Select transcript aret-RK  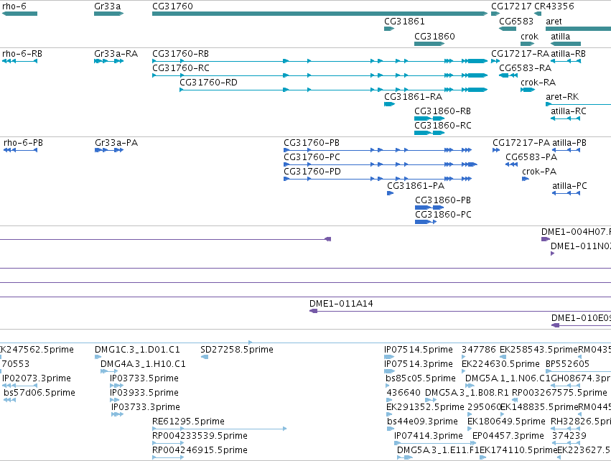tap(562, 97)
